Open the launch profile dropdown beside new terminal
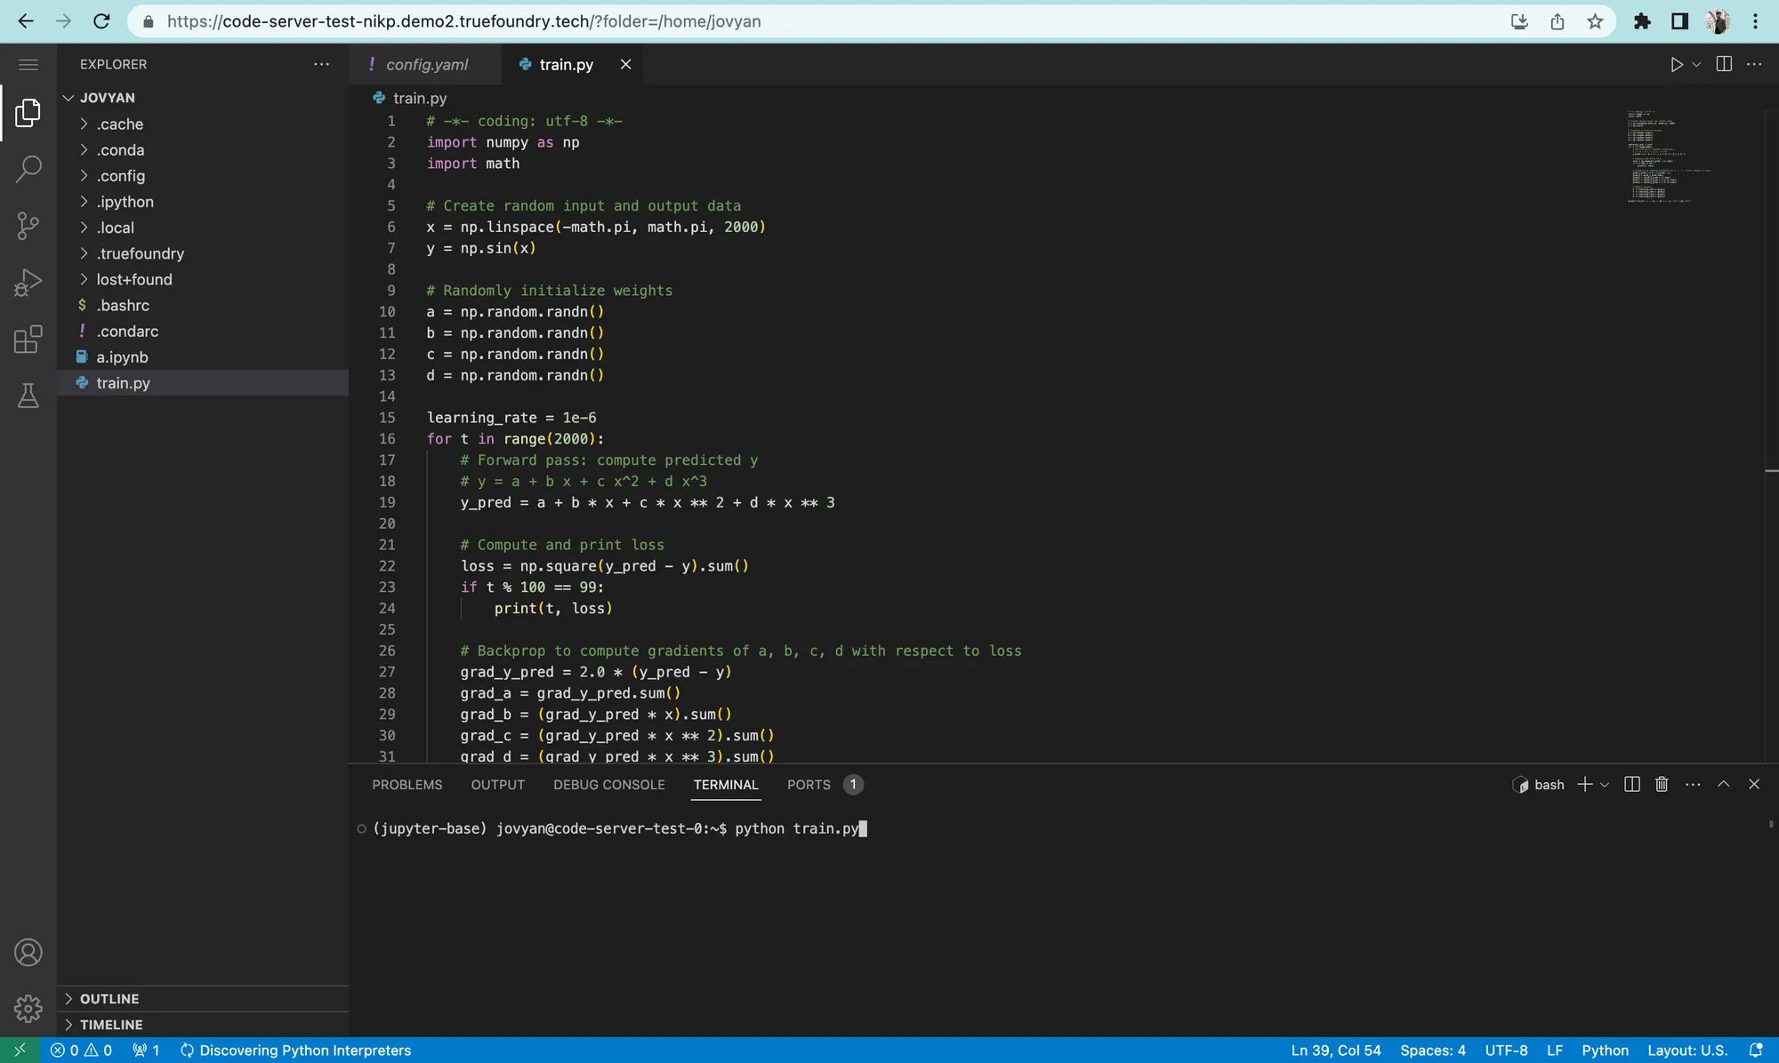Image resolution: width=1779 pixels, height=1063 pixels. [x=1605, y=785]
